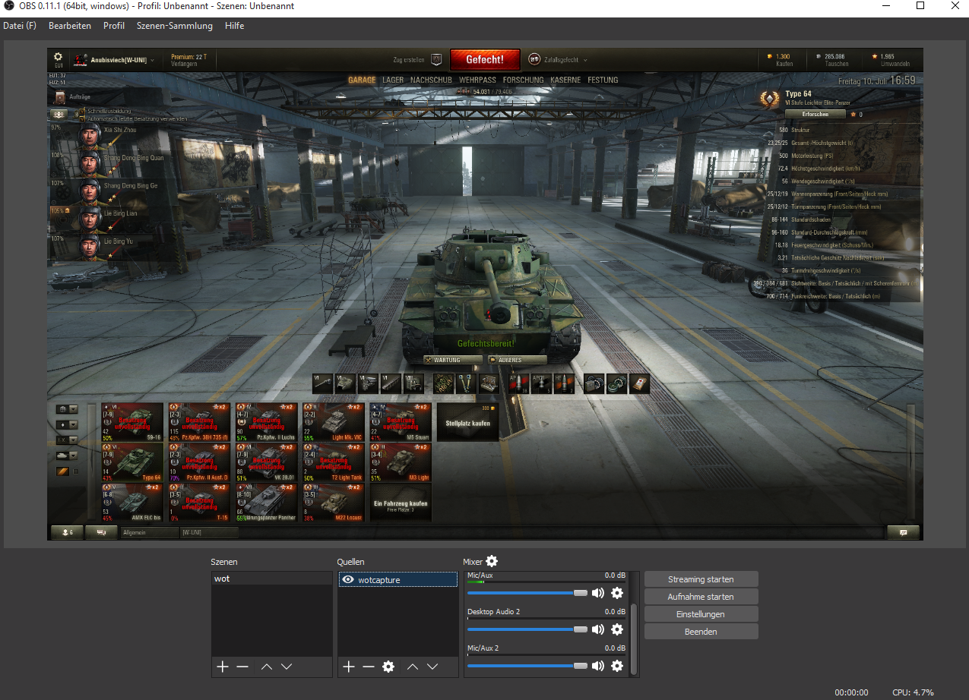Hide the wotcapture source via eye icon
Viewport: 969px width, 700px height.
(x=348, y=580)
